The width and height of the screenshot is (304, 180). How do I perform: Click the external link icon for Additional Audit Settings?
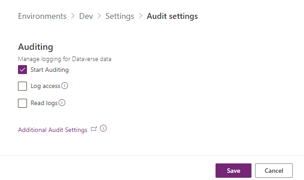click(94, 129)
